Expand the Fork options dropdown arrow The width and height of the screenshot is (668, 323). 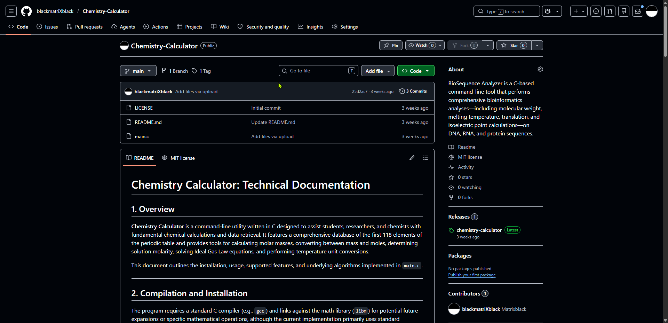(488, 45)
